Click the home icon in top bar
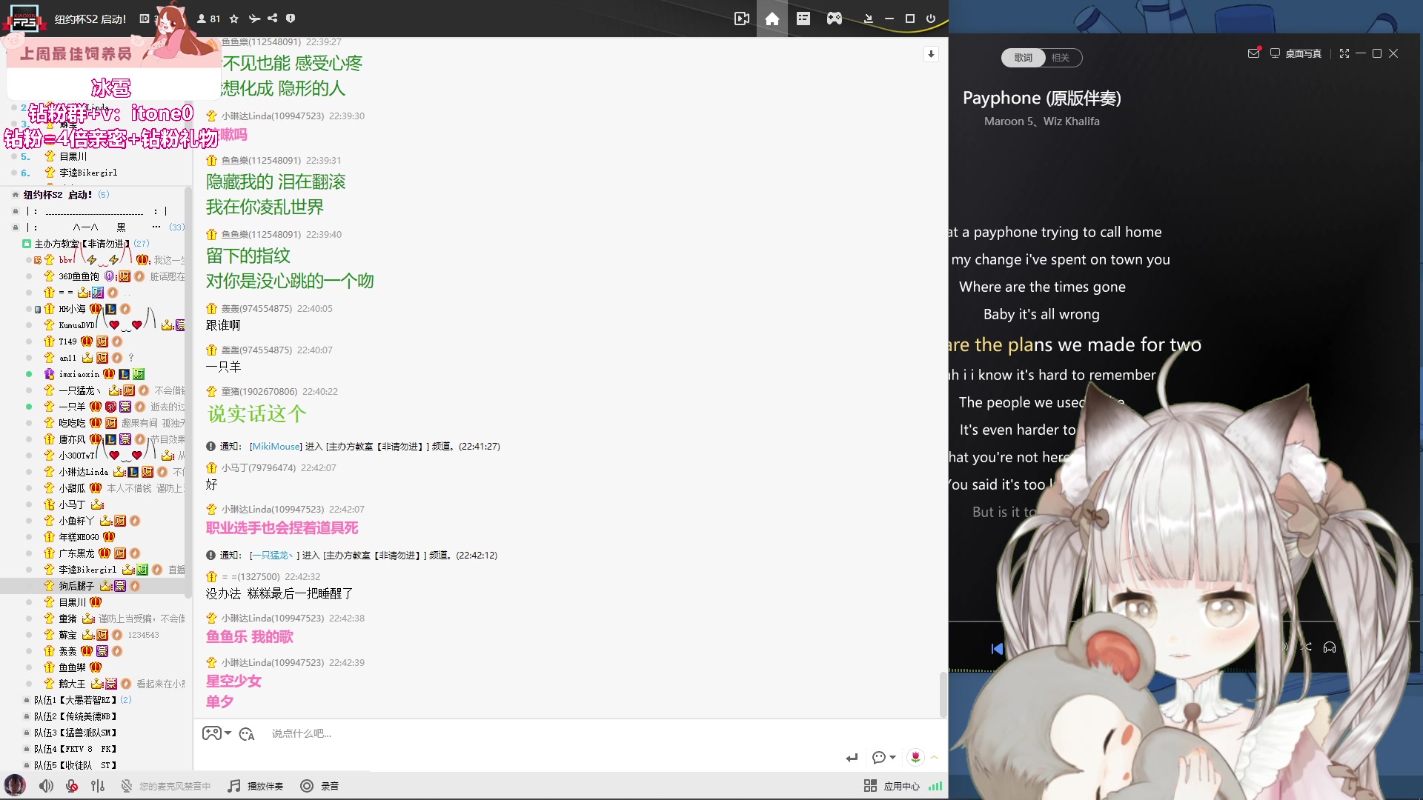 tap(772, 19)
